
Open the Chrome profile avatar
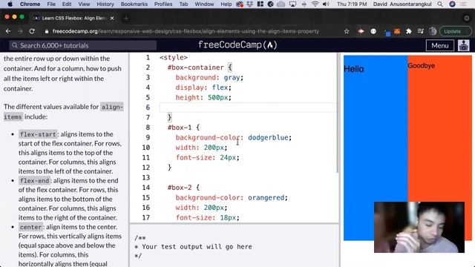pyautogui.click(x=433, y=31)
